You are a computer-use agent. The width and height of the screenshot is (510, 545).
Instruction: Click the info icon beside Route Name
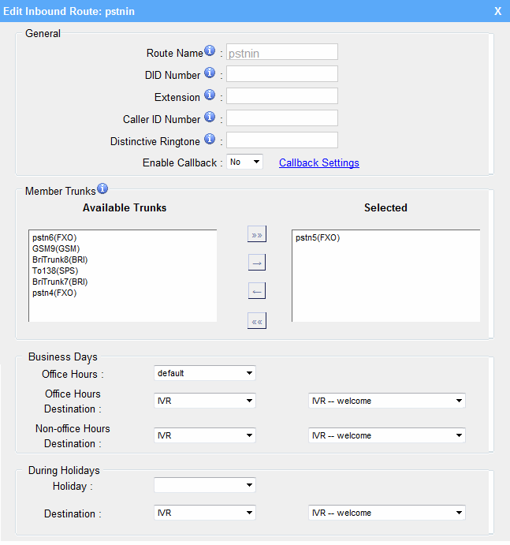210,51
